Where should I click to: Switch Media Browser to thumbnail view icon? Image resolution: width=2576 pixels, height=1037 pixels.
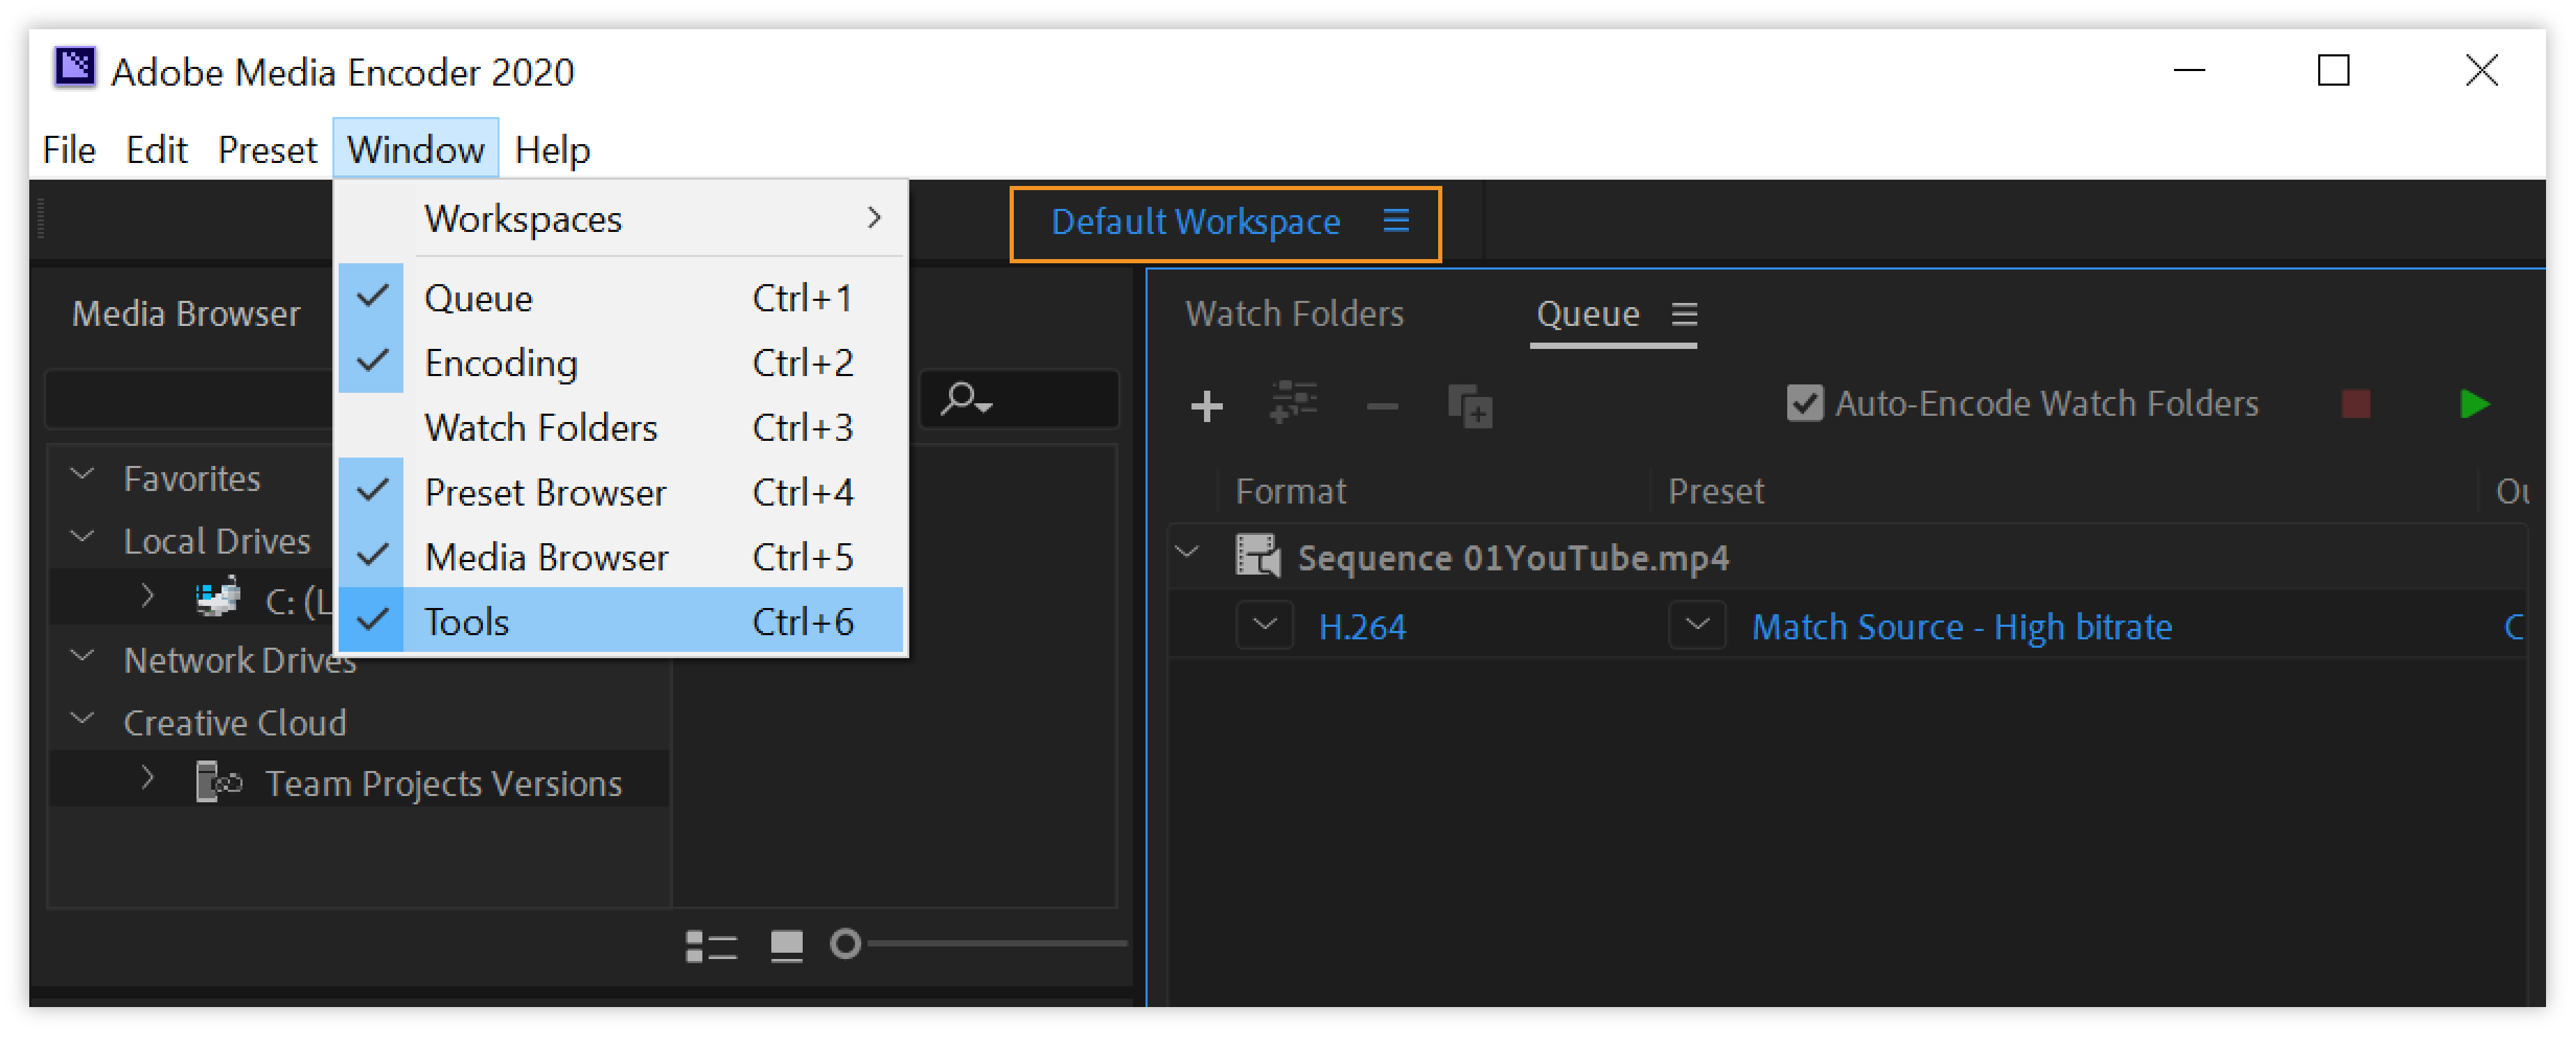(x=786, y=945)
